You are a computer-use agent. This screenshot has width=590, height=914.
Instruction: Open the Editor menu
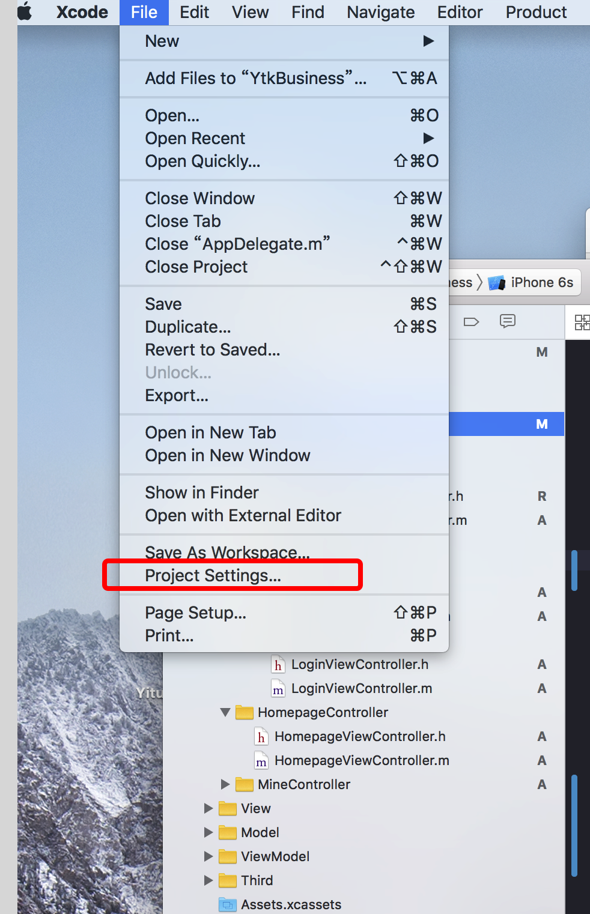460,12
